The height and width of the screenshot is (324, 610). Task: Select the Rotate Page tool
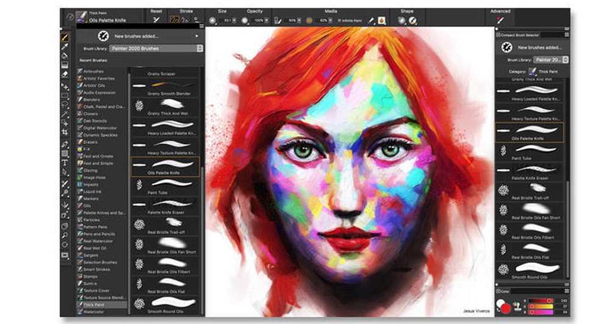pos(65,245)
